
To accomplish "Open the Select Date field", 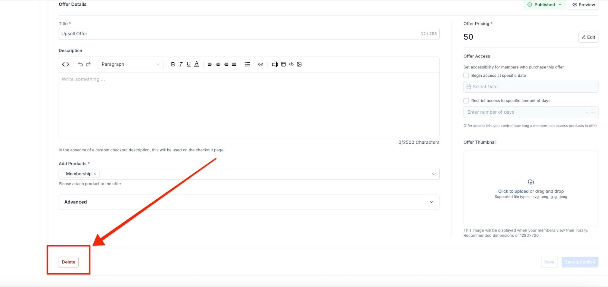I will coord(531,87).
